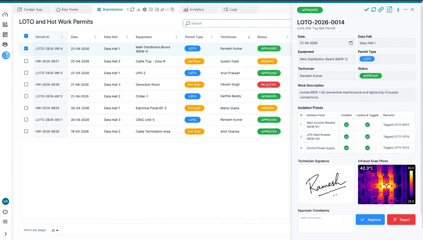Viewport: 423px width, 240px height.
Task: Uncheck the LOTO-2026-0014 row checkbox
Action: (x=26, y=48)
